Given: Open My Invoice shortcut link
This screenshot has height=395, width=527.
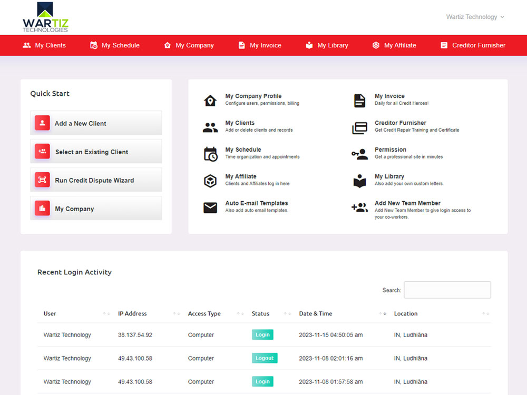Looking at the screenshot, I should pyautogui.click(x=390, y=96).
